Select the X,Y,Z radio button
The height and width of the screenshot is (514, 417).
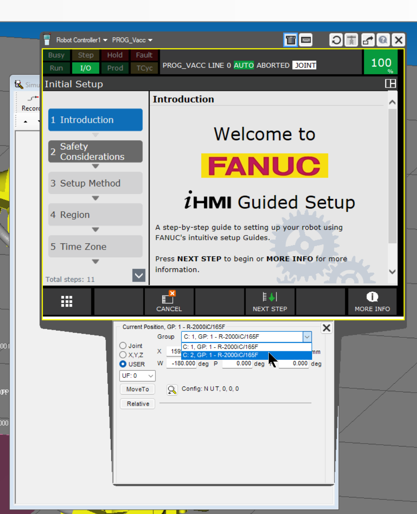pyautogui.click(x=123, y=355)
